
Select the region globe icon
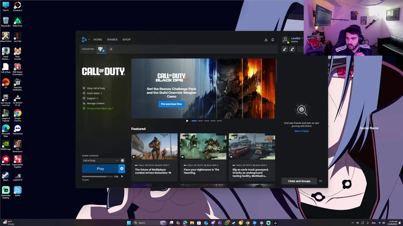tap(122, 160)
